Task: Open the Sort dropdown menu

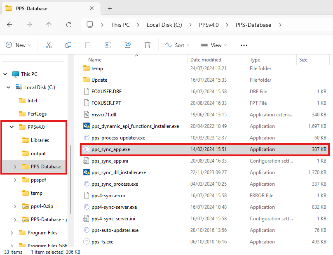Action: pyautogui.click(x=177, y=45)
